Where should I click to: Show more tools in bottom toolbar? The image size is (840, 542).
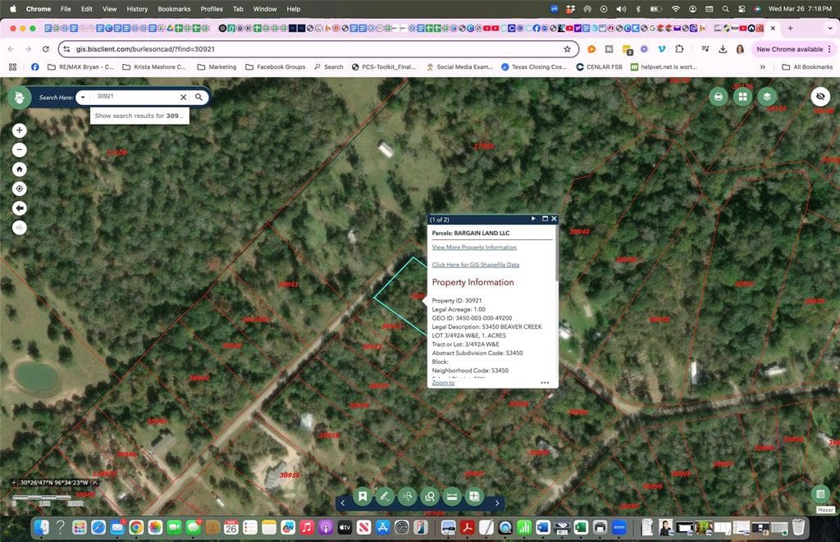(497, 503)
